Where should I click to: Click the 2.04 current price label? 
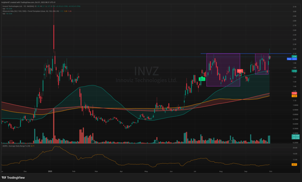pyautogui.click(x=294, y=56)
